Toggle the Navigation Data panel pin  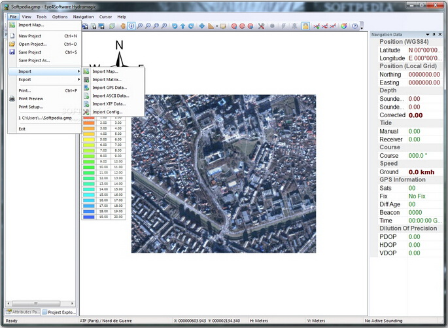(435, 34)
